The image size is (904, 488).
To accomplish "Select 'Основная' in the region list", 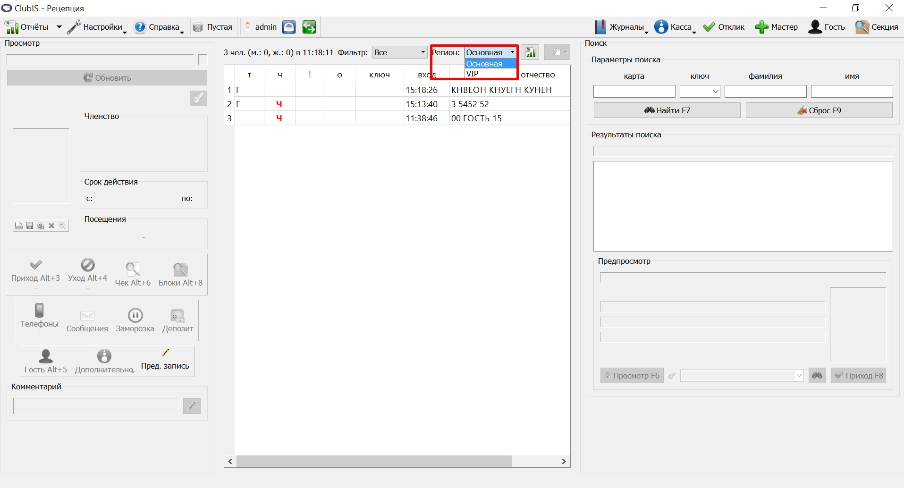I will click(x=490, y=64).
